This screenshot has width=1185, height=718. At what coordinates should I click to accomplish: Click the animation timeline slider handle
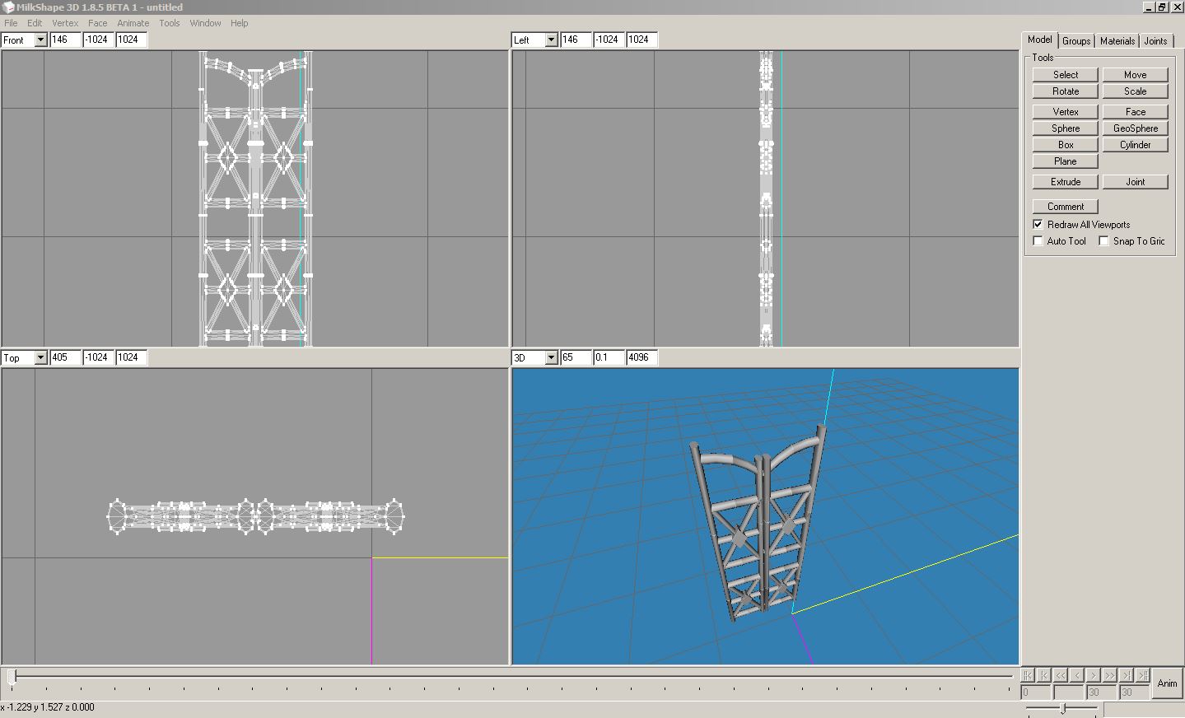12,677
